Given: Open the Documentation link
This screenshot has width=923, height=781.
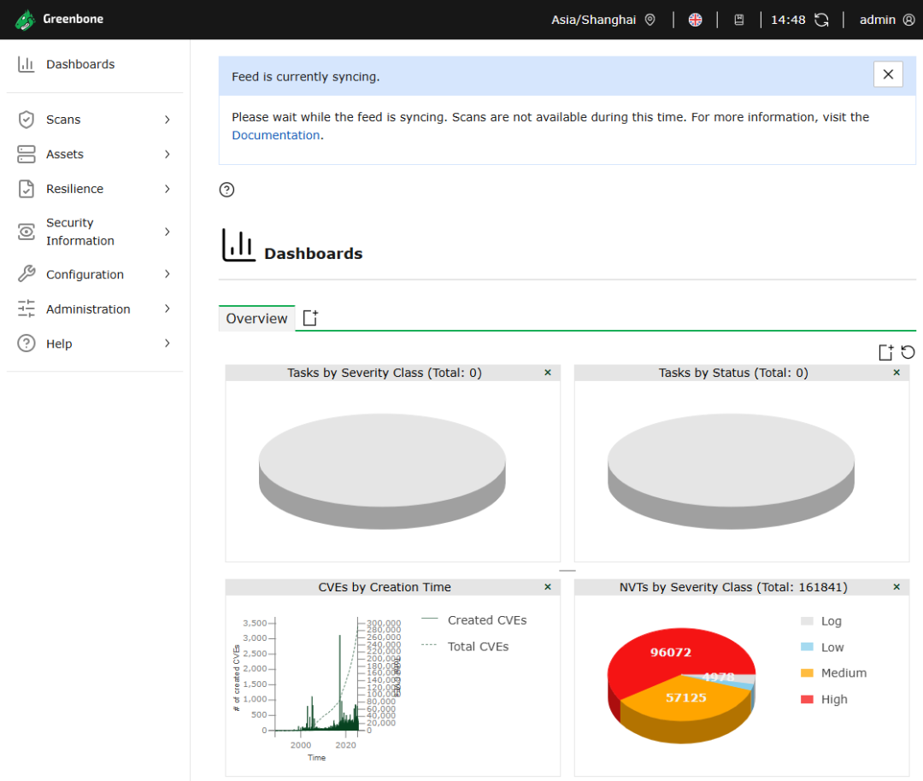Looking at the screenshot, I should tap(275, 135).
